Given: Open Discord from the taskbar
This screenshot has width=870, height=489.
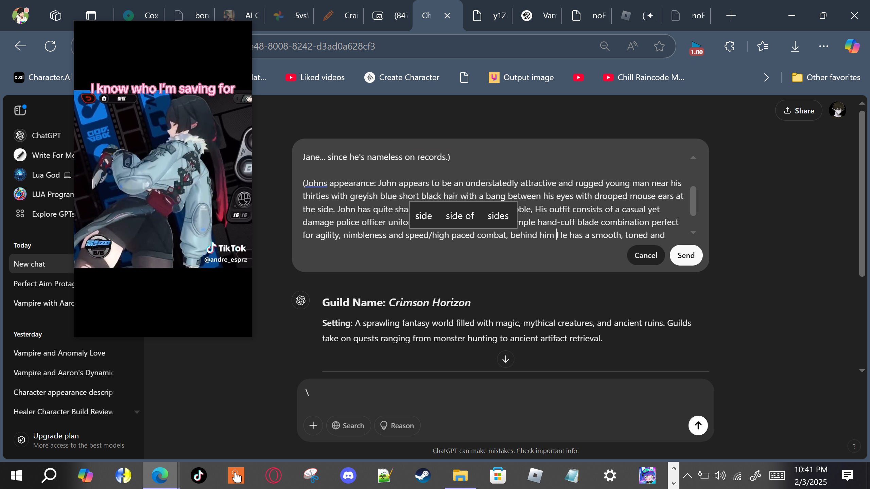Looking at the screenshot, I should [348, 475].
